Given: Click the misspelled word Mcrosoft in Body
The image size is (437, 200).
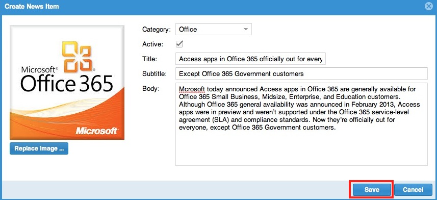Looking at the screenshot, I should 192,89.
